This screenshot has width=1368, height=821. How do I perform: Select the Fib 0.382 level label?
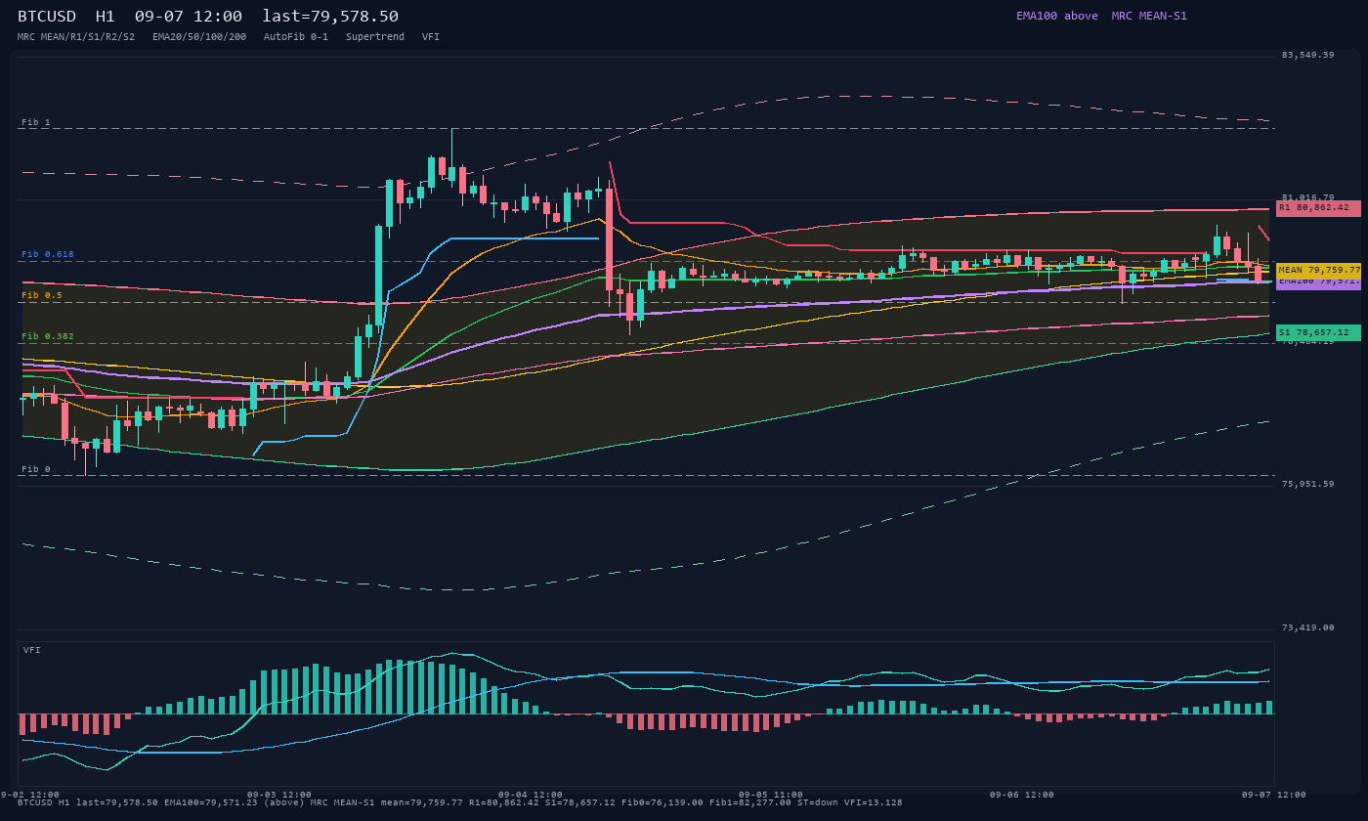[48, 336]
